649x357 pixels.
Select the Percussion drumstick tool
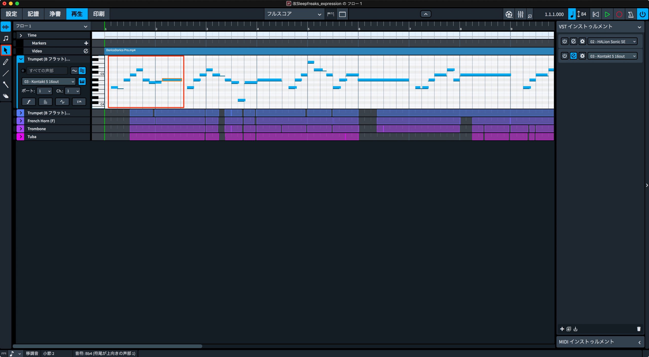(x=6, y=85)
